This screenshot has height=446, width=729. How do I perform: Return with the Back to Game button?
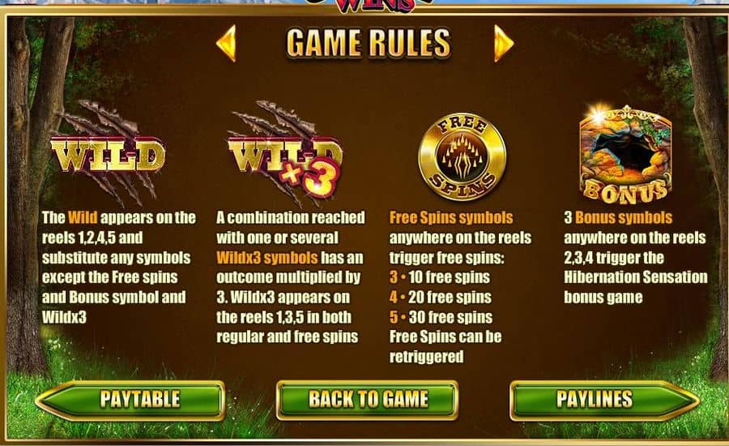pos(367,400)
